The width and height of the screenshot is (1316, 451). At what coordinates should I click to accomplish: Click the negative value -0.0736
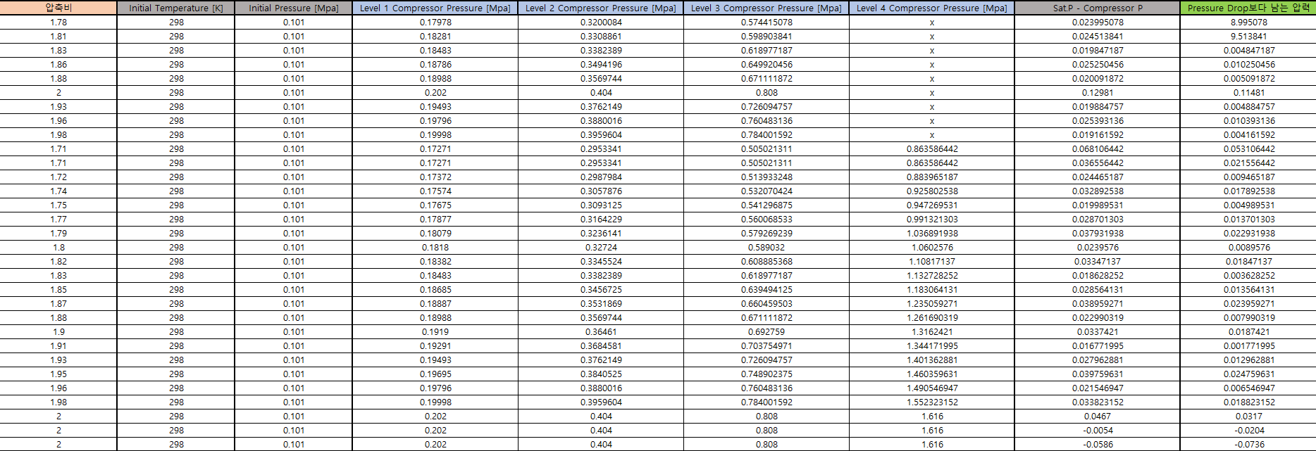tap(1249, 444)
